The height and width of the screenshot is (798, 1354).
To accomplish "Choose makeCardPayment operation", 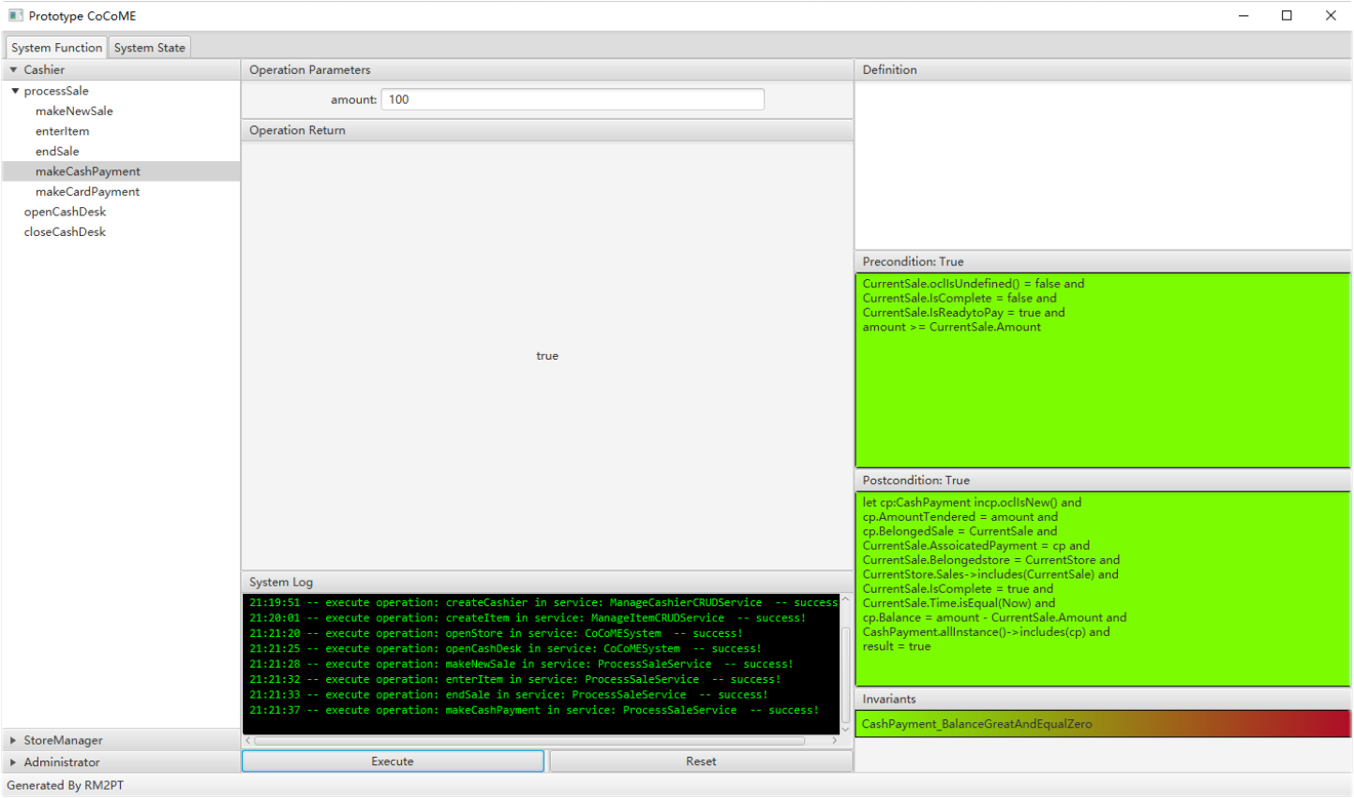I will [87, 191].
